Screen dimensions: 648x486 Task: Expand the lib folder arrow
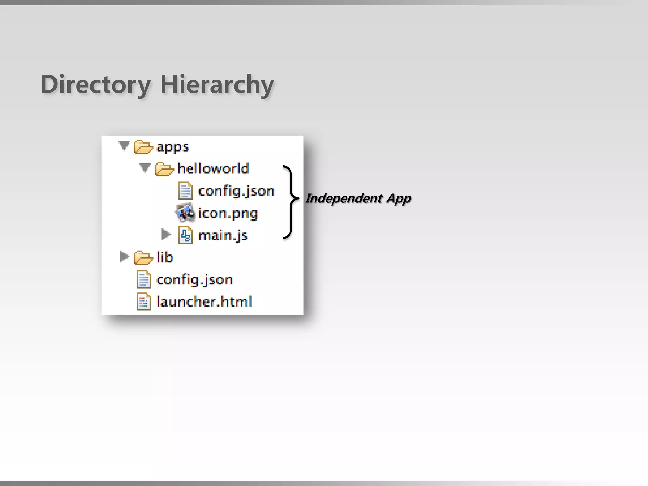(x=124, y=257)
